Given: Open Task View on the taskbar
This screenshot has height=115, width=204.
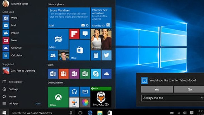Looking at the screenshot, I should tap(80, 113).
